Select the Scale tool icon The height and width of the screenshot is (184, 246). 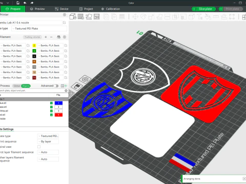(x=151, y=17)
